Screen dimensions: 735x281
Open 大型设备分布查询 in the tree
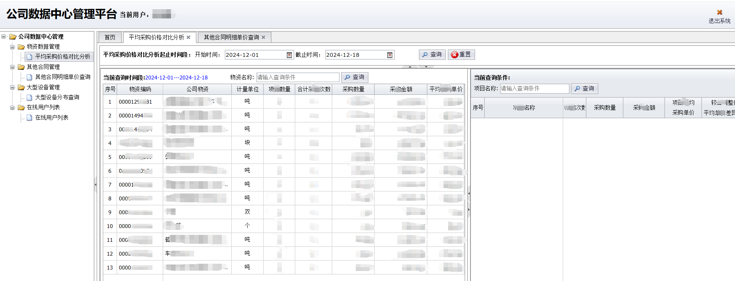point(57,98)
